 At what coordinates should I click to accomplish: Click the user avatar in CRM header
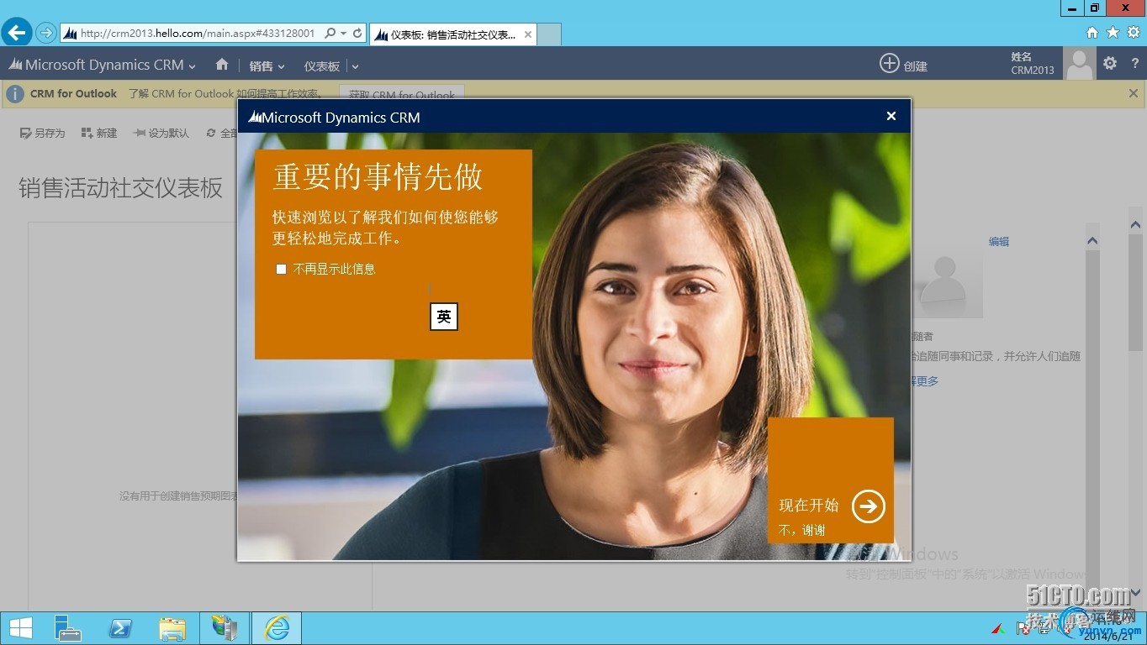[1080, 64]
